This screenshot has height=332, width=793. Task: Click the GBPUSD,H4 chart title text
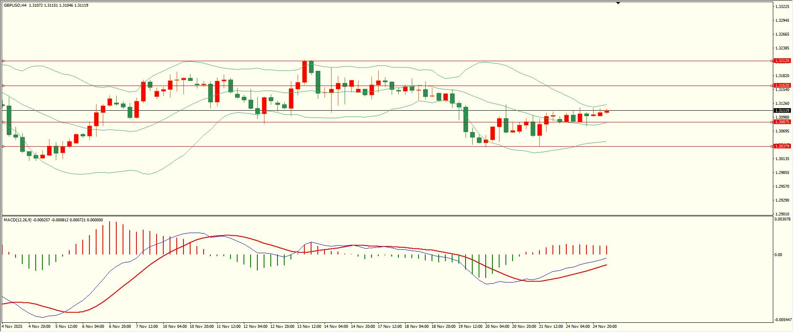pos(15,5)
